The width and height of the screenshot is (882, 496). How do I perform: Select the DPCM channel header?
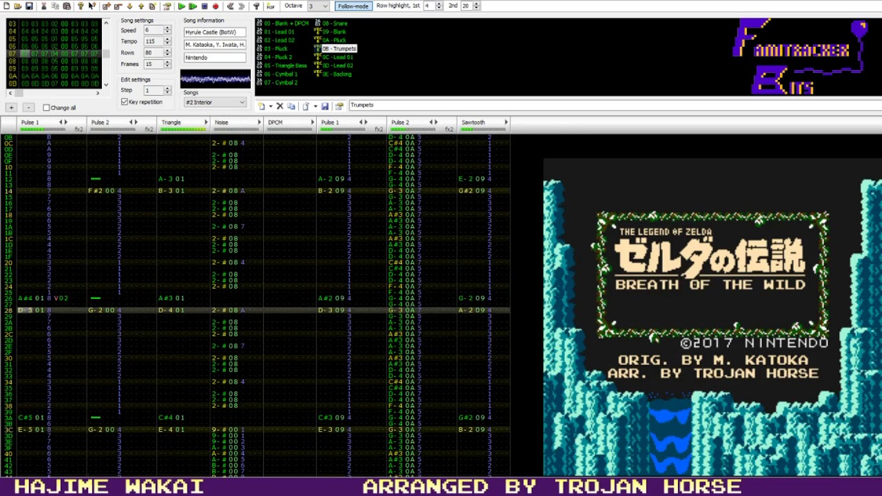click(290, 125)
